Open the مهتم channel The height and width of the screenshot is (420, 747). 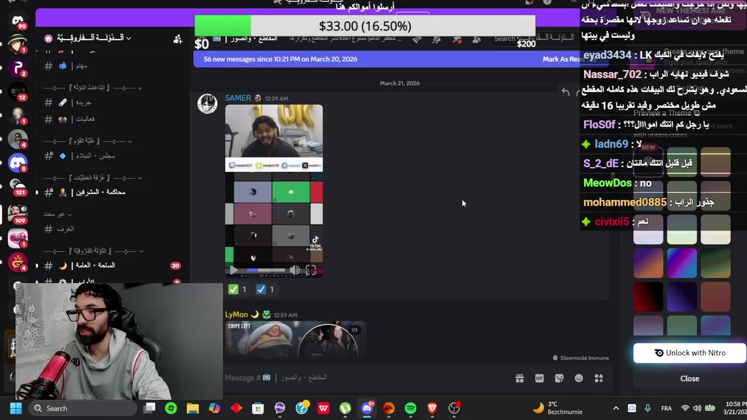(111, 66)
